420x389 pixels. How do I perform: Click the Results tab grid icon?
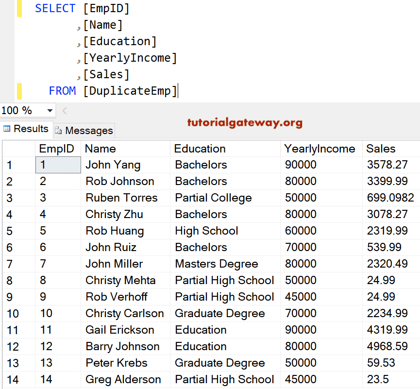[7, 129]
